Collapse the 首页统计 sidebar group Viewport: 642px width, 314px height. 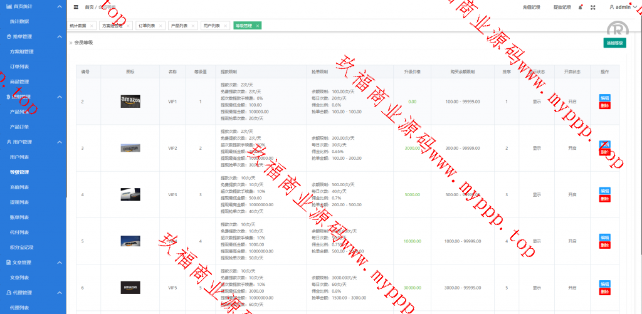point(60,6)
